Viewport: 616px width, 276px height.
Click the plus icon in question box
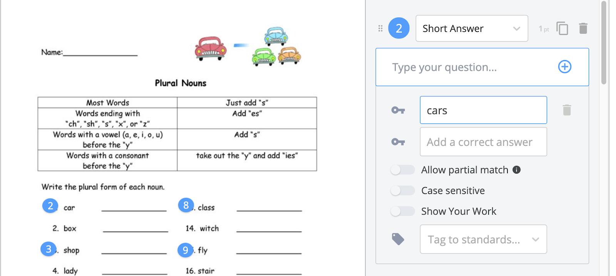564,67
